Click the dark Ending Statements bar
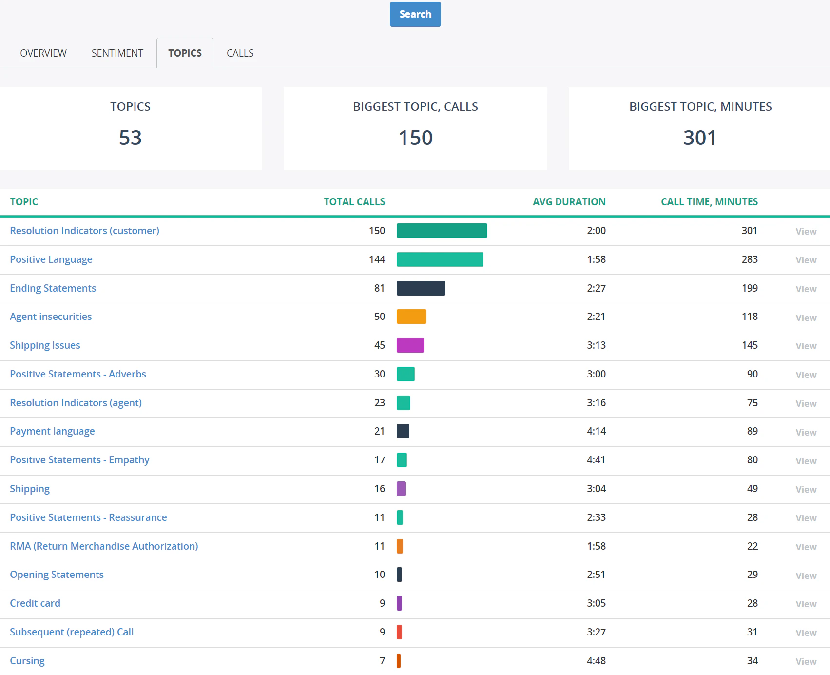Viewport: 830px width, 675px height. click(421, 288)
